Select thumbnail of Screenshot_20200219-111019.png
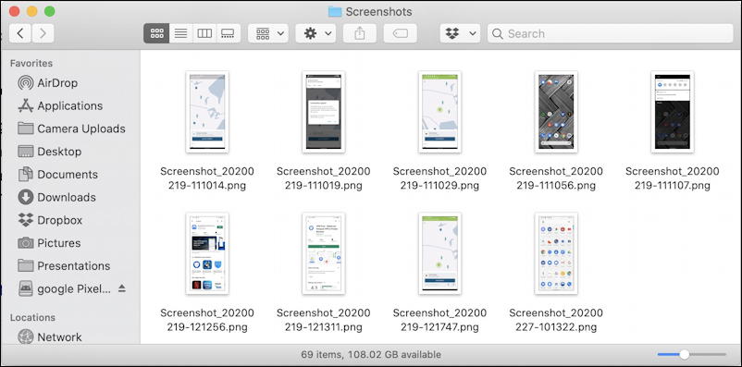The image size is (742, 367). (x=324, y=112)
